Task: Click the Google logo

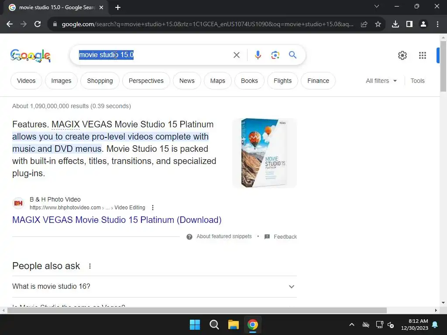Action: [x=31, y=55]
